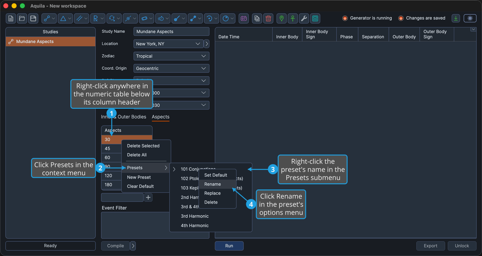Viewport: 482px width, 256px height.
Task: Switch to the Inner & Outer Bodies tab
Action: click(123, 117)
